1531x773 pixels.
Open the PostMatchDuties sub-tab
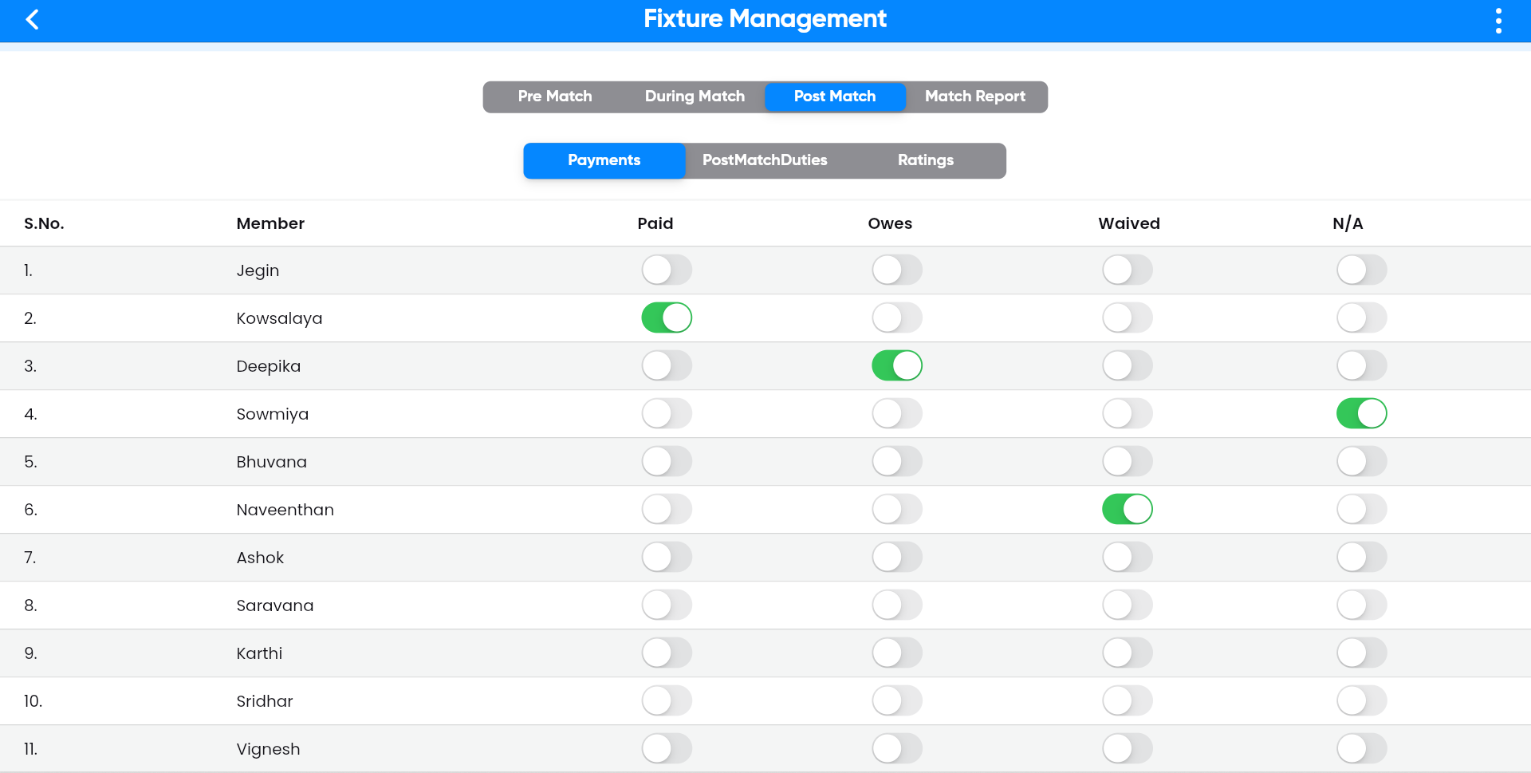click(764, 160)
